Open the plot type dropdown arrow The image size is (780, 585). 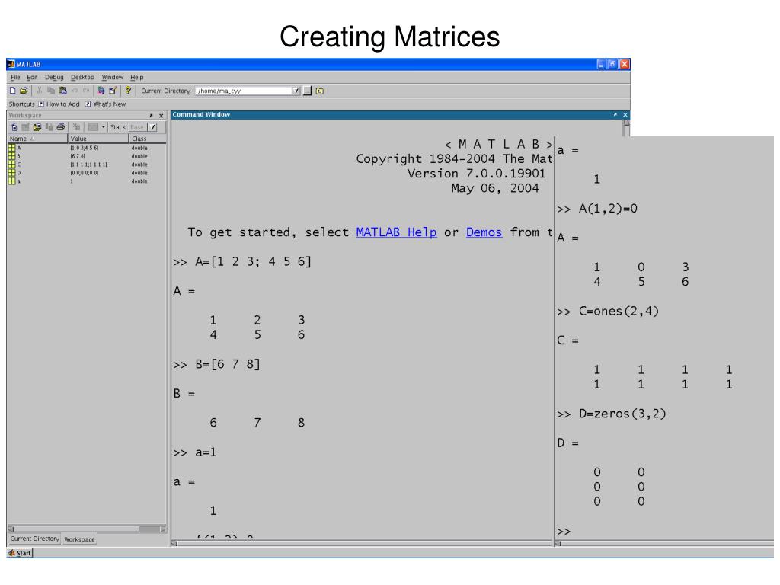pyautogui.click(x=104, y=127)
